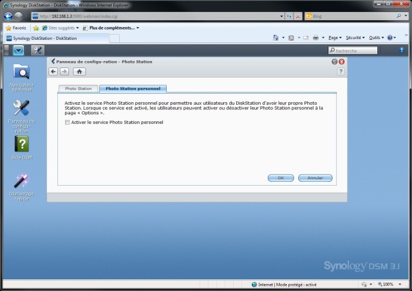Go forward in the control panel window

[x=64, y=71]
